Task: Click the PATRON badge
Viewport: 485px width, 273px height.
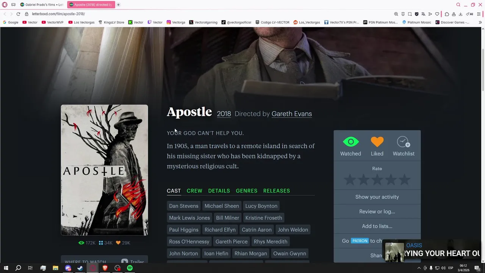Action: click(360, 241)
